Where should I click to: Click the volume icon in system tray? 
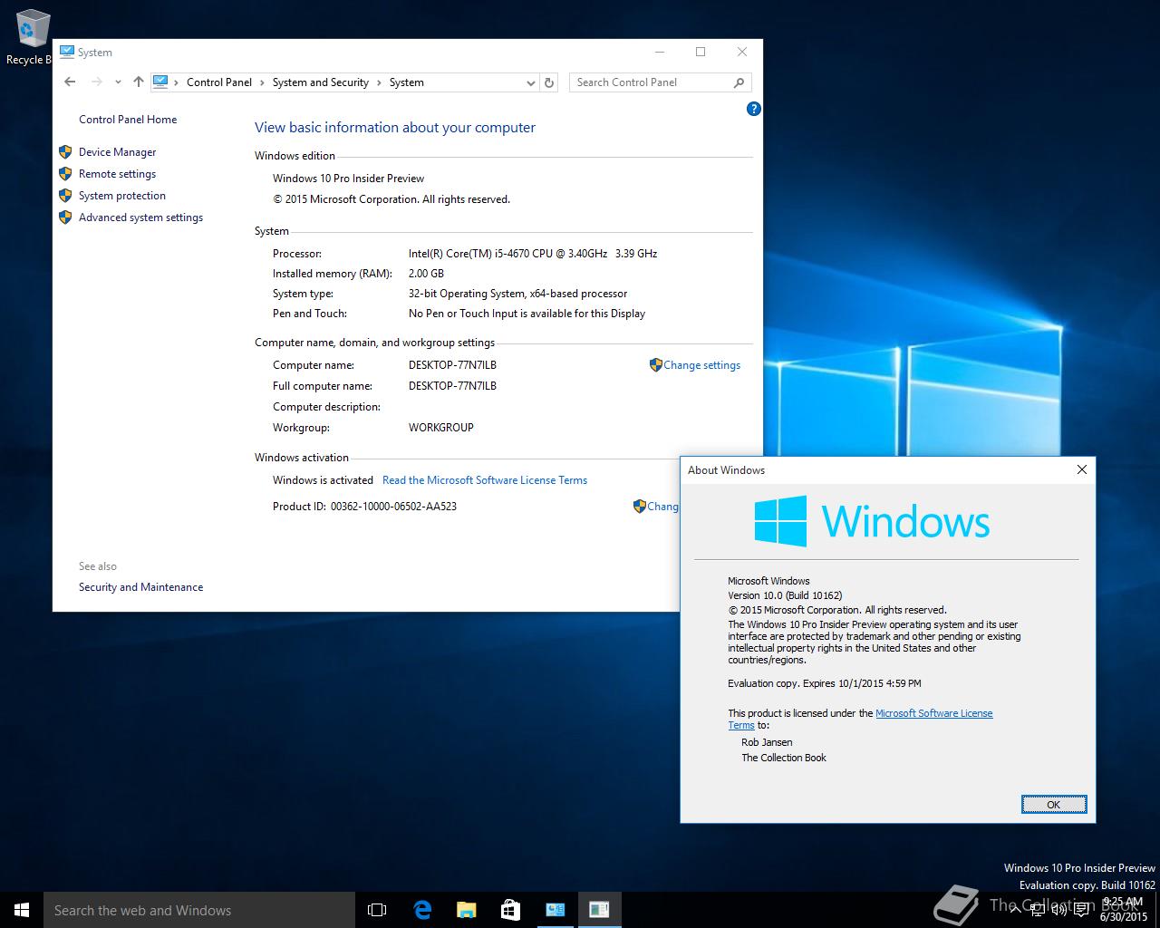coord(1058,910)
